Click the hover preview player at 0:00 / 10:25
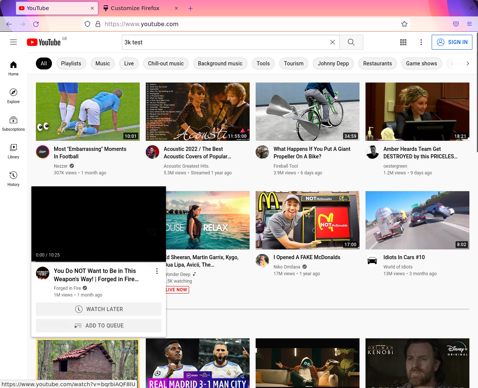 point(99,224)
